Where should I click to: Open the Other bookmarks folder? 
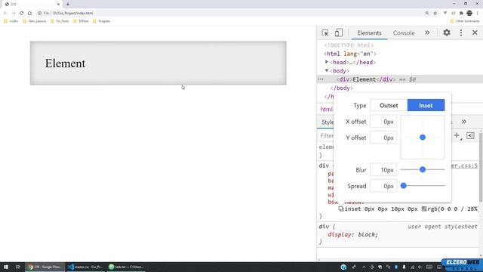click(465, 21)
